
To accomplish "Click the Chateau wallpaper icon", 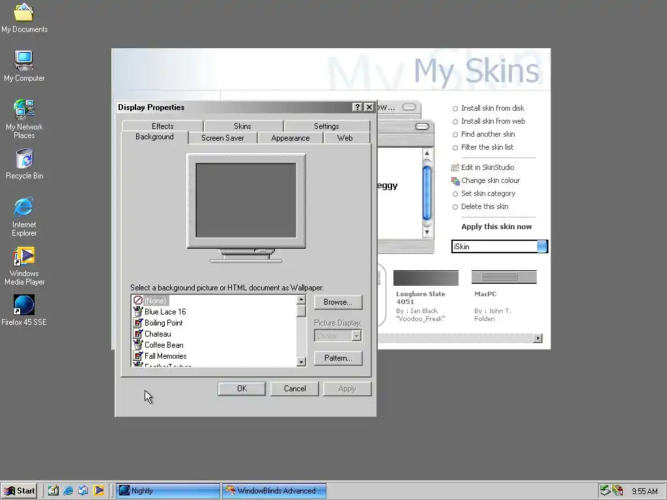I will tap(138, 333).
